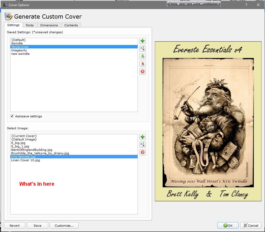This screenshot has height=232, width=265.
Task: Delete the selected saved setting
Action: pos(142,72)
